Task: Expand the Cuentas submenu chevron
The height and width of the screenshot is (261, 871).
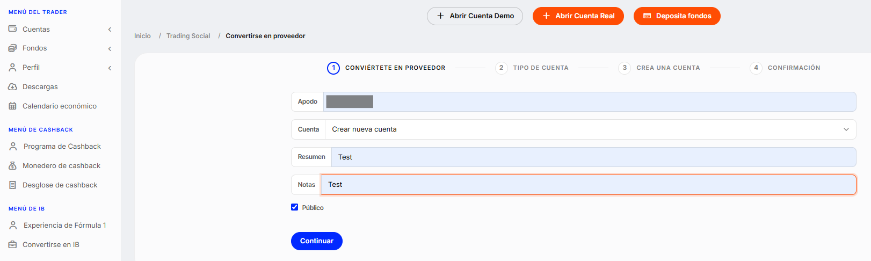Action: coord(110,30)
